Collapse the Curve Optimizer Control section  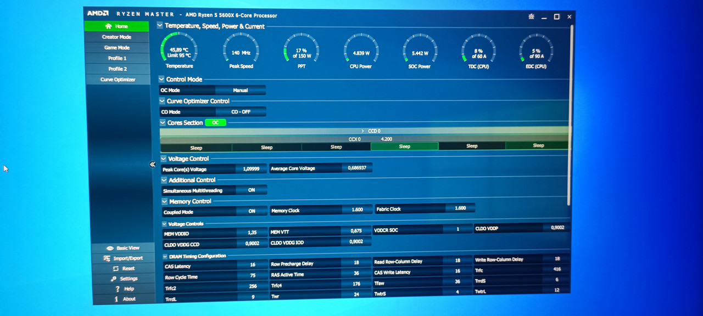click(162, 101)
